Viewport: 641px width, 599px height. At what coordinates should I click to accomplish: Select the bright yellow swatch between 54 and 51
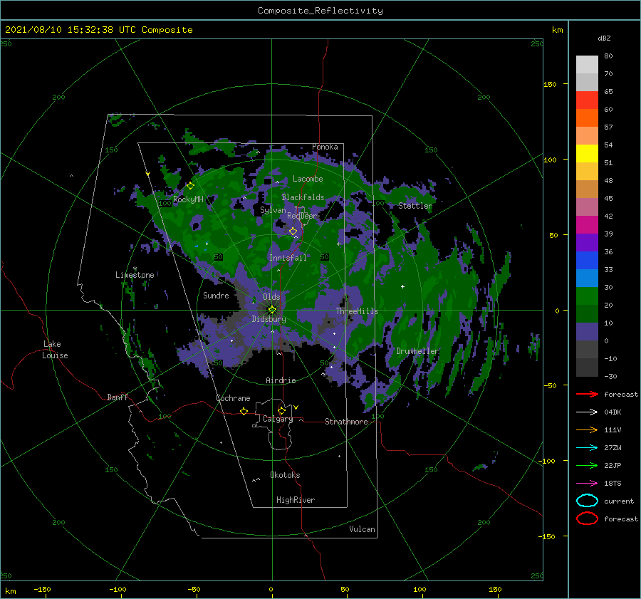click(587, 153)
